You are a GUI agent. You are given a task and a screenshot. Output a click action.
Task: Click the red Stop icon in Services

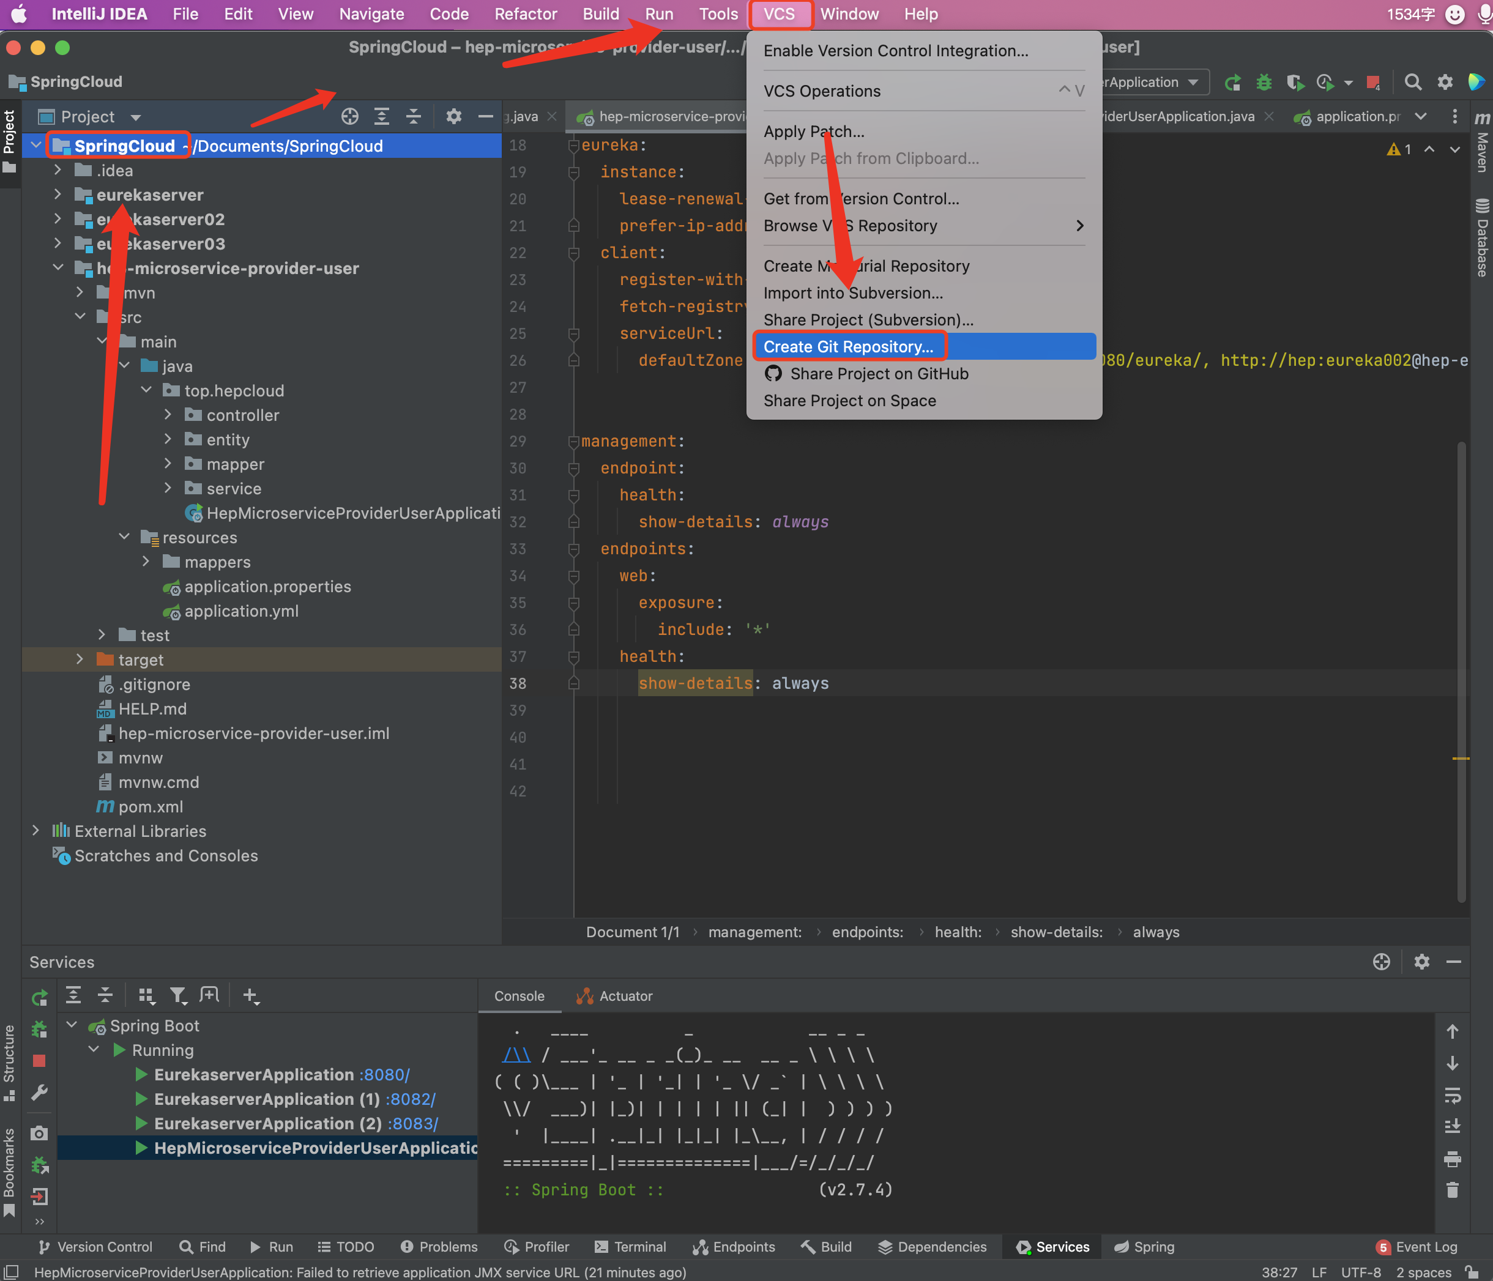pos(40,1061)
